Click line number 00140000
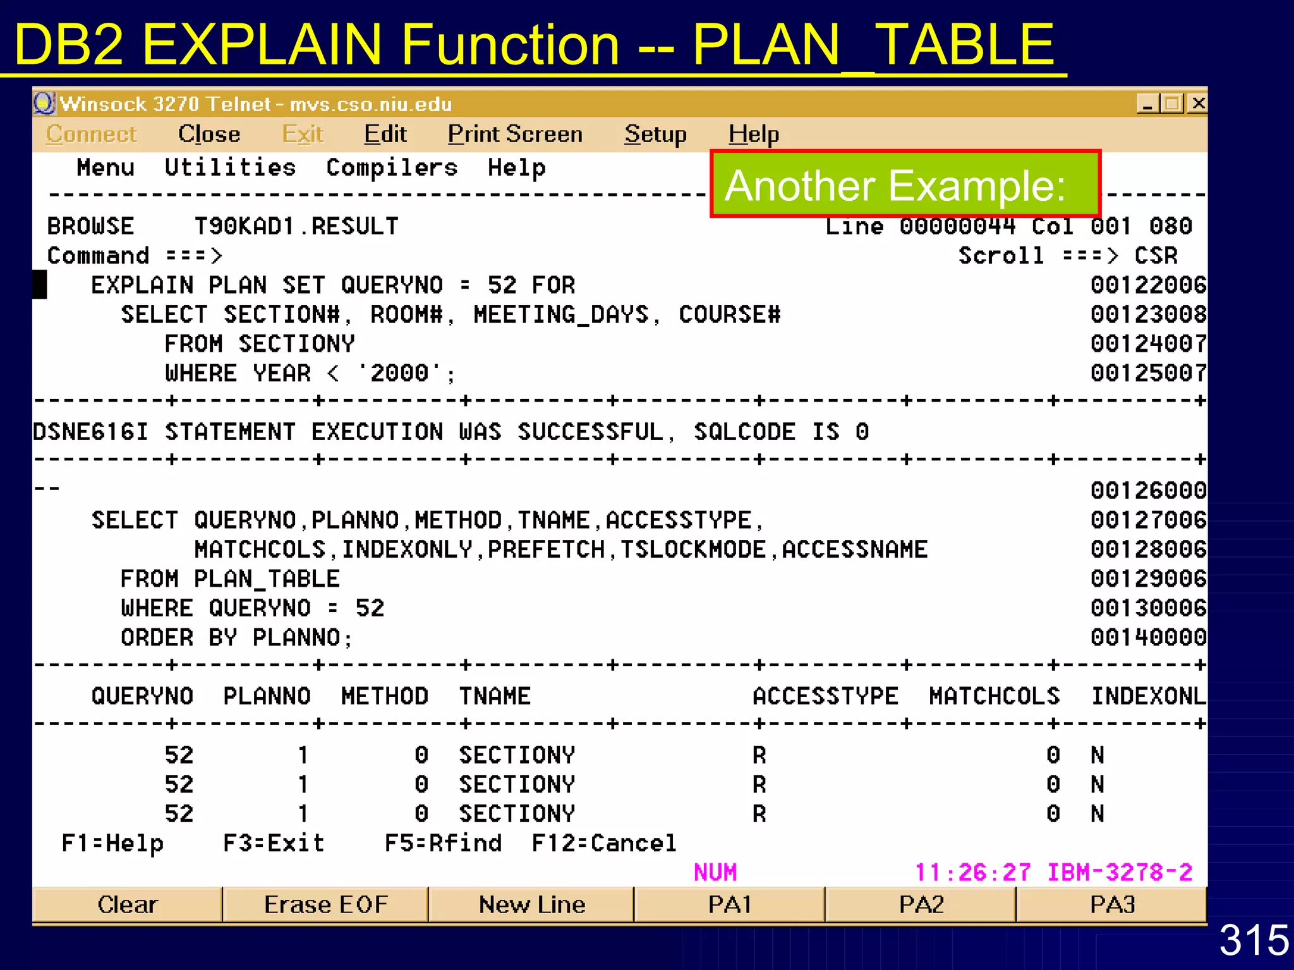Screen dimensions: 1294x970 point(1149,638)
